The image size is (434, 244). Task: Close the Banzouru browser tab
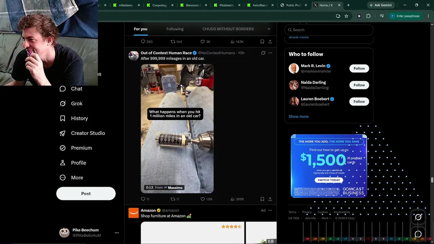pyautogui.click(x=205, y=5)
